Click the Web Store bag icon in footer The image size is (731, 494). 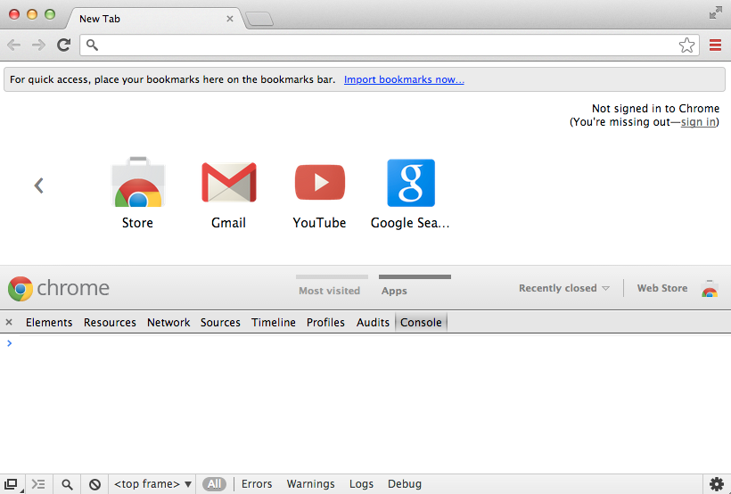[710, 288]
